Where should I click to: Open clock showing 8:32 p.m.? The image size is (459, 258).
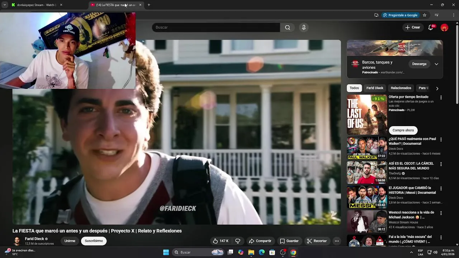click(448, 252)
